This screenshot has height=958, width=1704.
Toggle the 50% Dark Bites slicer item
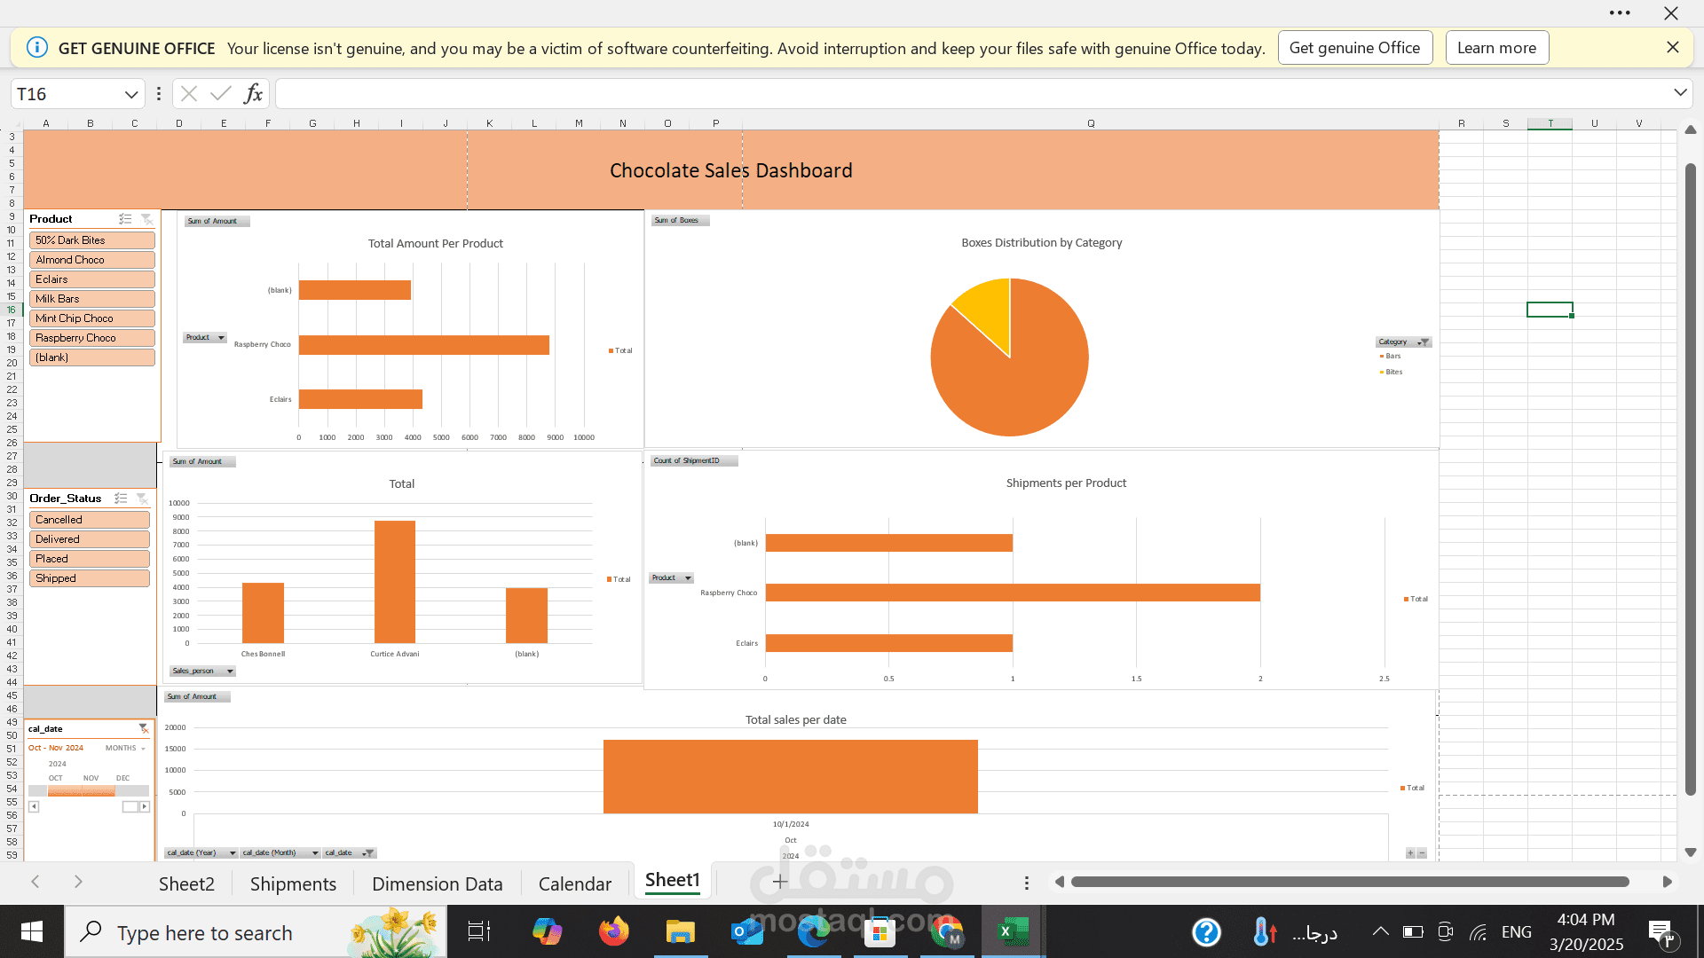tap(92, 240)
